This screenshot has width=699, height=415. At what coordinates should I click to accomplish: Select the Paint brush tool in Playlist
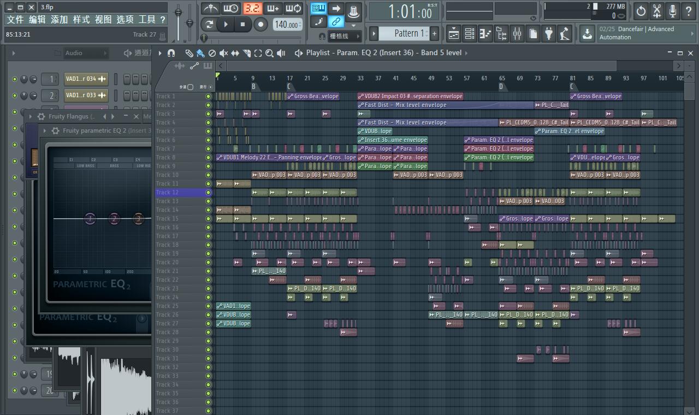(200, 53)
